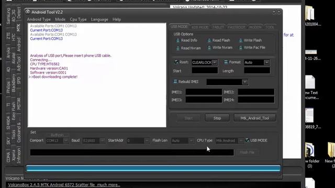335x188 pixels.
Task: Select the ZTE side tab
Action: click(x=8, y=36)
